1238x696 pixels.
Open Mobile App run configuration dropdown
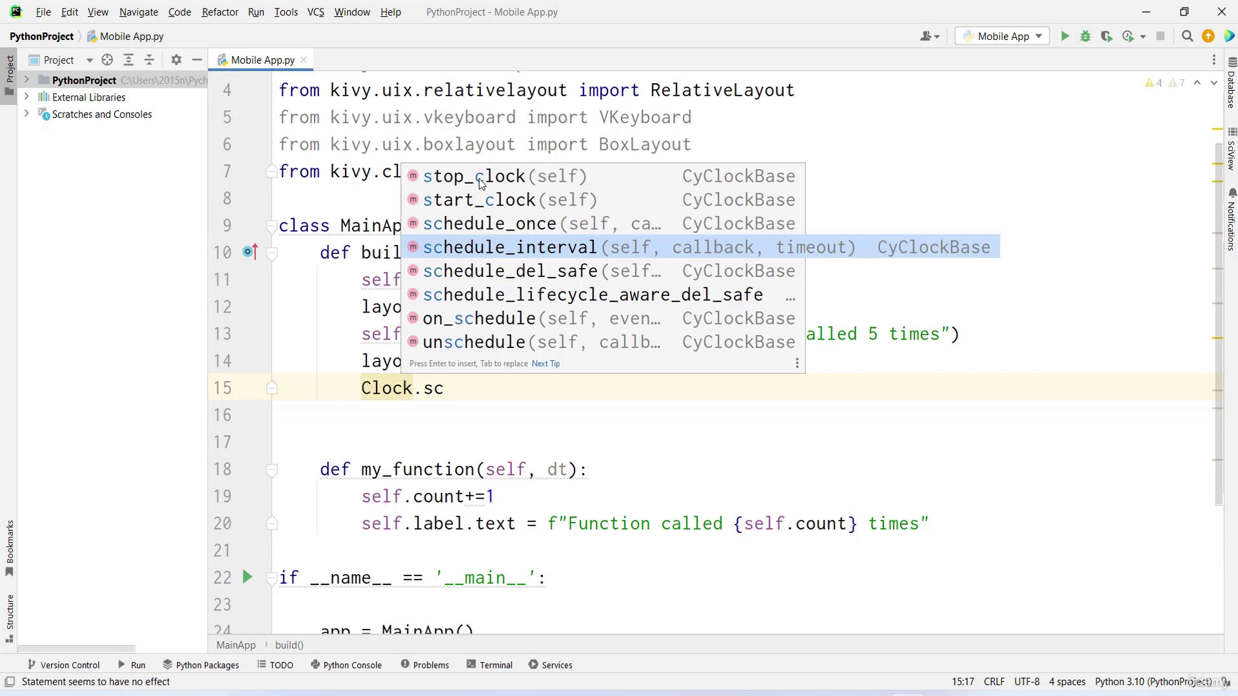point(1002,37)
